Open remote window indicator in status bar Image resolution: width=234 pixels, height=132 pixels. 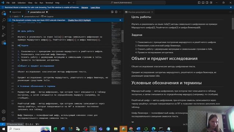point(3,124)
